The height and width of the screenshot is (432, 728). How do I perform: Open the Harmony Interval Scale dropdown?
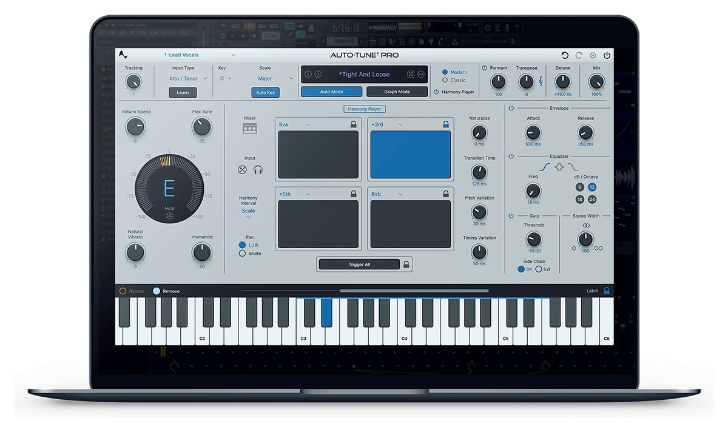click(248, 213)
